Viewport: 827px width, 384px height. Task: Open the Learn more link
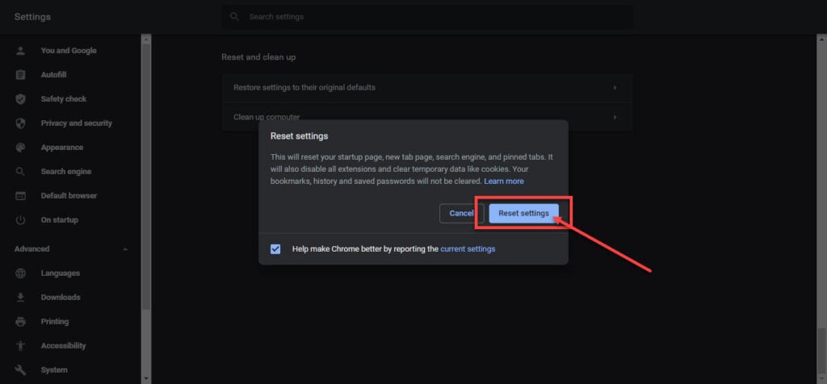coord(504,182)
